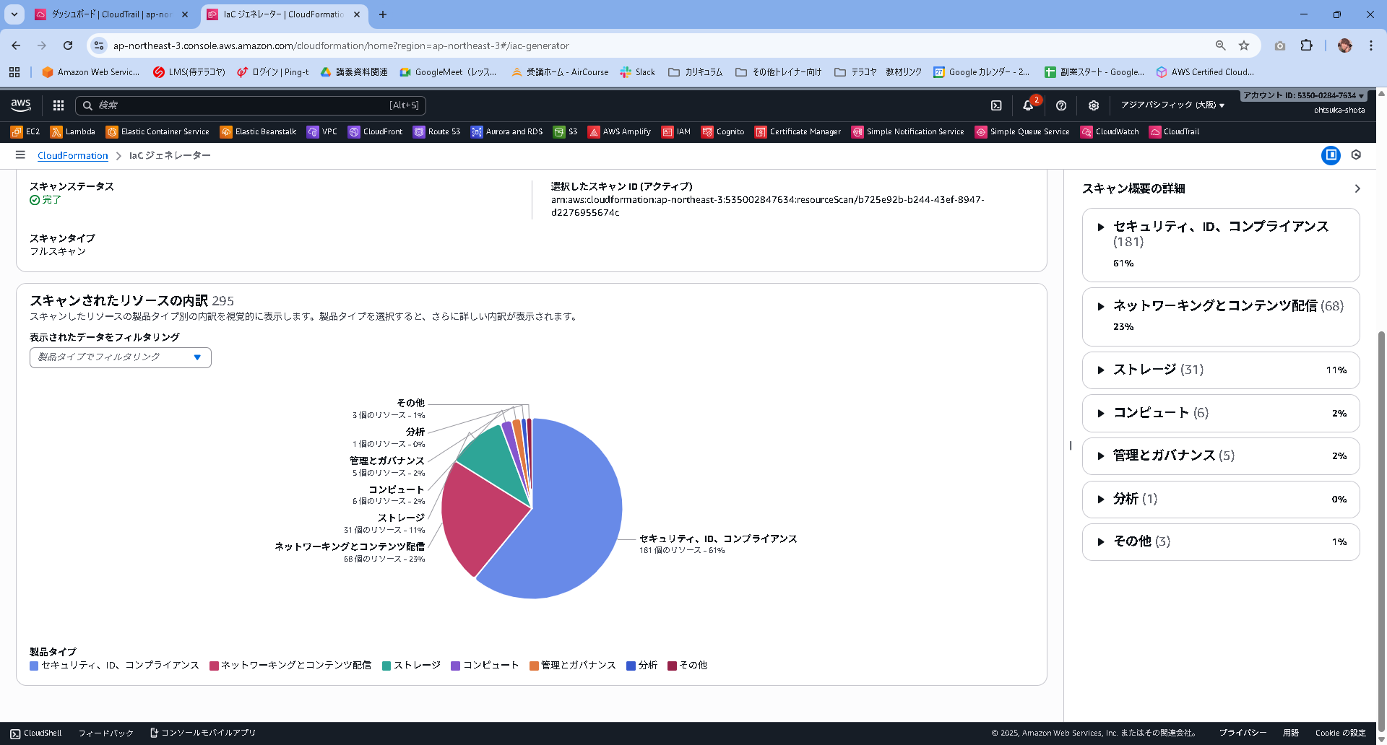Open the account ID menu
The height and width of the screenshot is (745, 1387).
(x=1303, y=95)
